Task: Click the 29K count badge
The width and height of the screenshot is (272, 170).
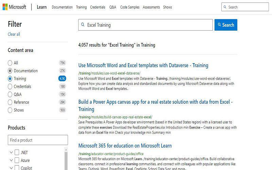Action: coord(63,102)
